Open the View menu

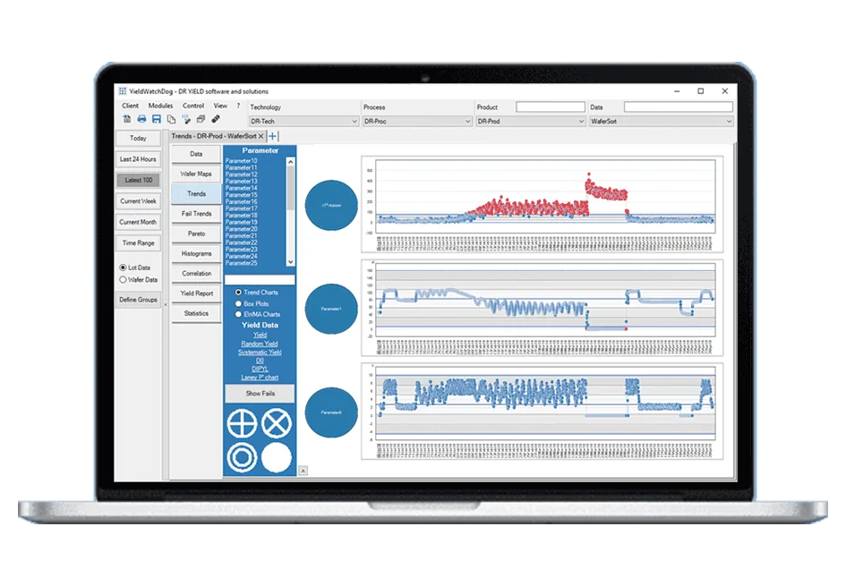click(x=220, y=106)
